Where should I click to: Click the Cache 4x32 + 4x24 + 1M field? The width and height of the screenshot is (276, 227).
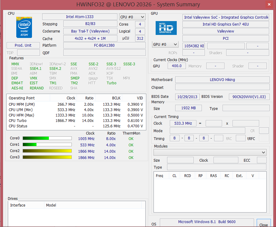[90, 38]
